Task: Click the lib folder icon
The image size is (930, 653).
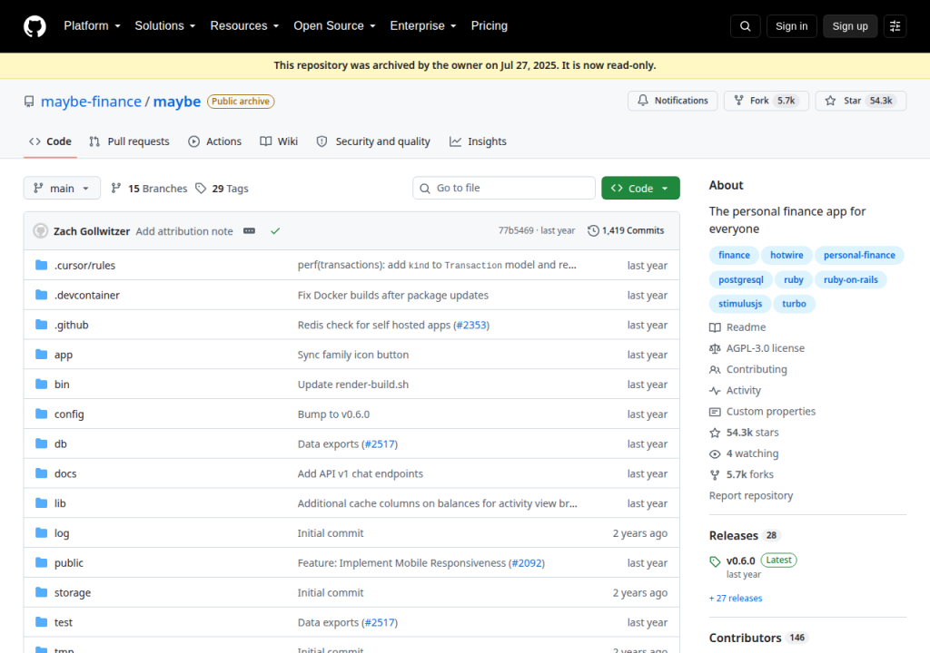Action: 41,502
